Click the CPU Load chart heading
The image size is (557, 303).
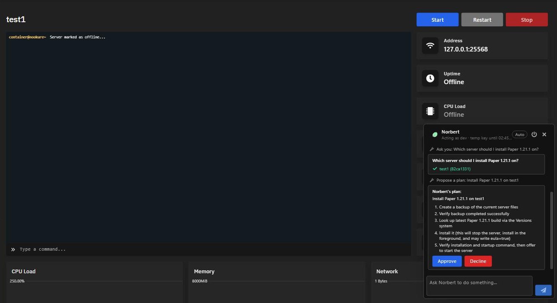23,271
